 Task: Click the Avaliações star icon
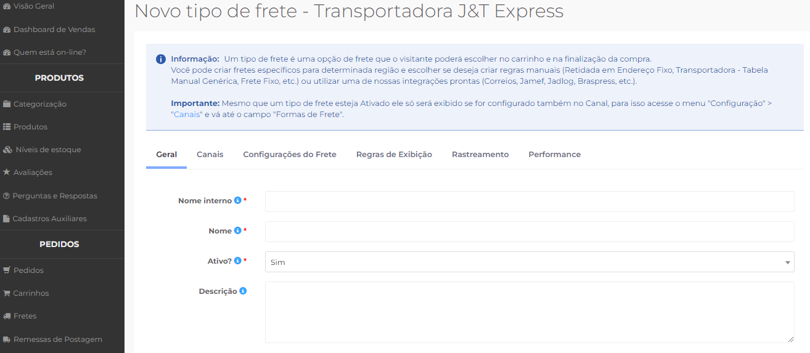[7, 172]
